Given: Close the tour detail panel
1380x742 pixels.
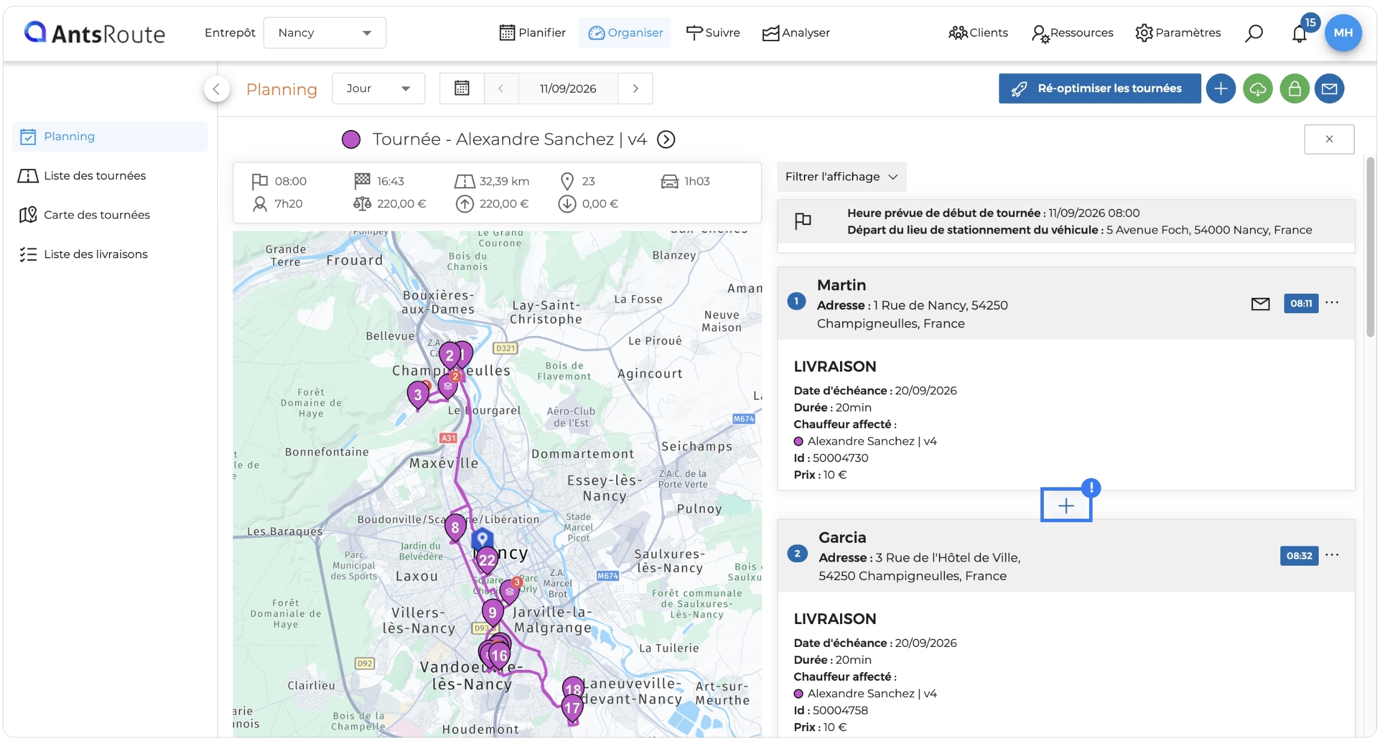Looking at the screenshot, I should (1328, 139).
